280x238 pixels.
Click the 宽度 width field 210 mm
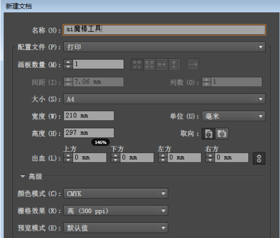tap(89, 116)
